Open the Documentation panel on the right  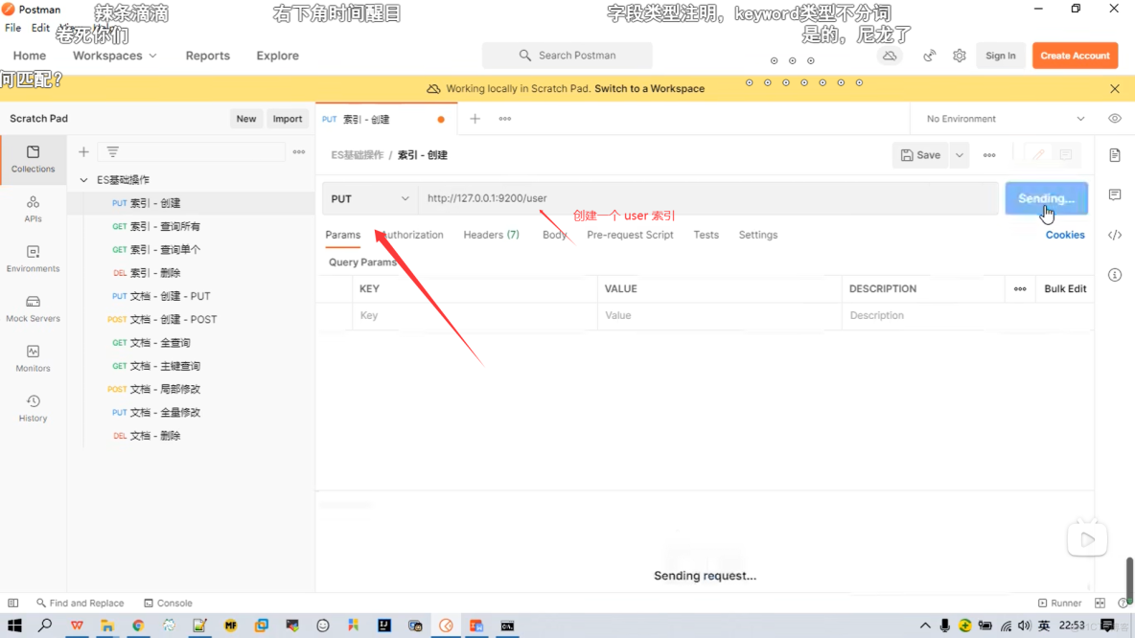coord(1114,153)
